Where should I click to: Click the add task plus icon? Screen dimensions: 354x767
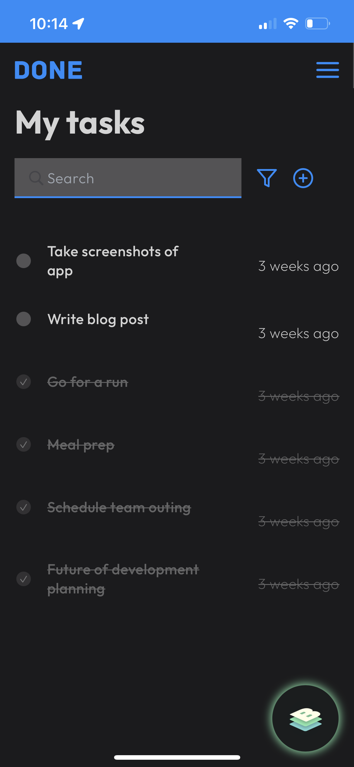303,178
